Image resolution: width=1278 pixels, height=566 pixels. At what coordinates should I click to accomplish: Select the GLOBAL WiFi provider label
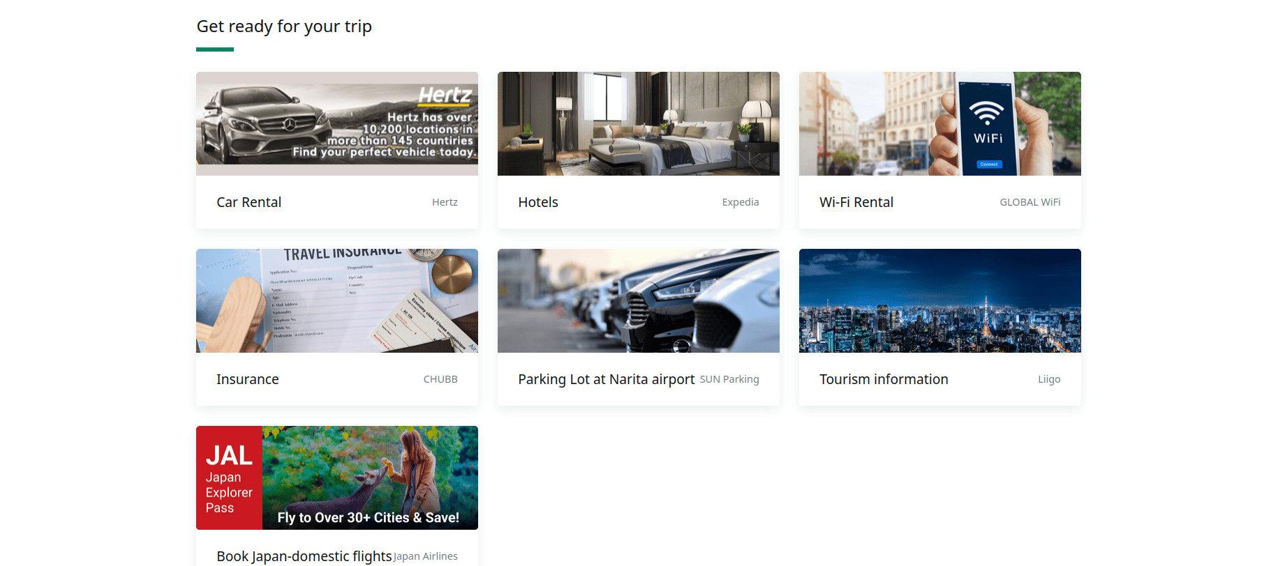tap(1030, 202)
